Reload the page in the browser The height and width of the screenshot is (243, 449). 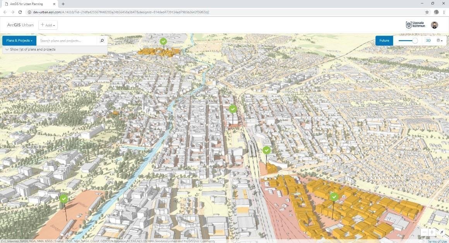[20, 12]
